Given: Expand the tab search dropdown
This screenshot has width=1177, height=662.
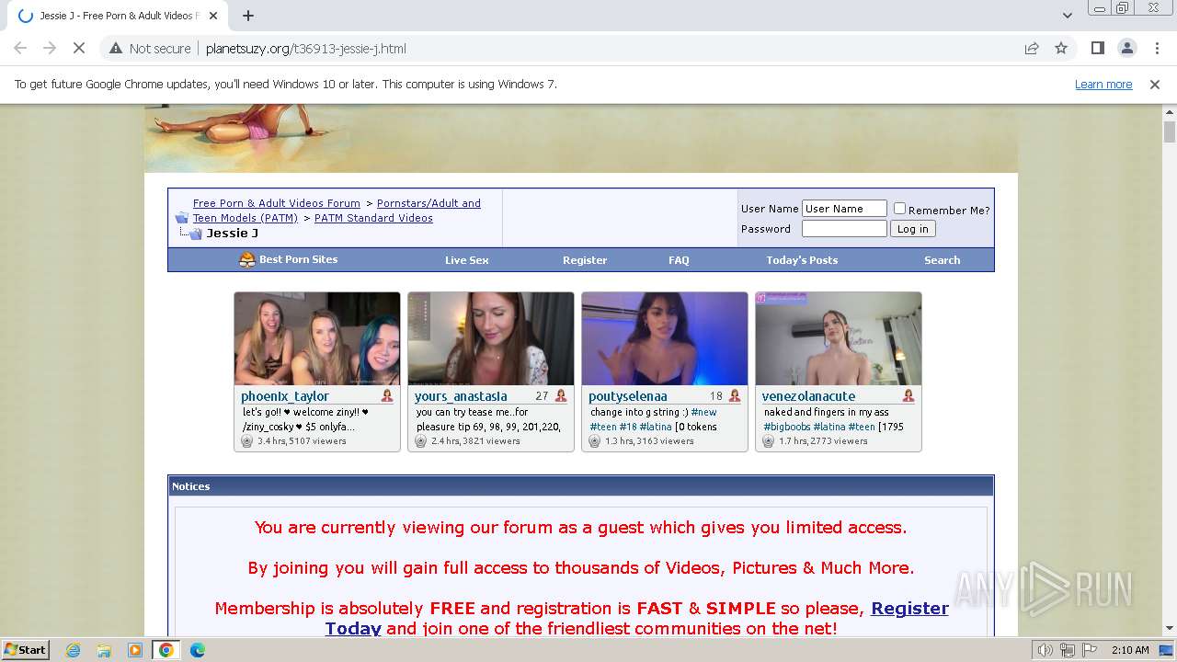Looking at the screenshot, I should (1067, 16).
